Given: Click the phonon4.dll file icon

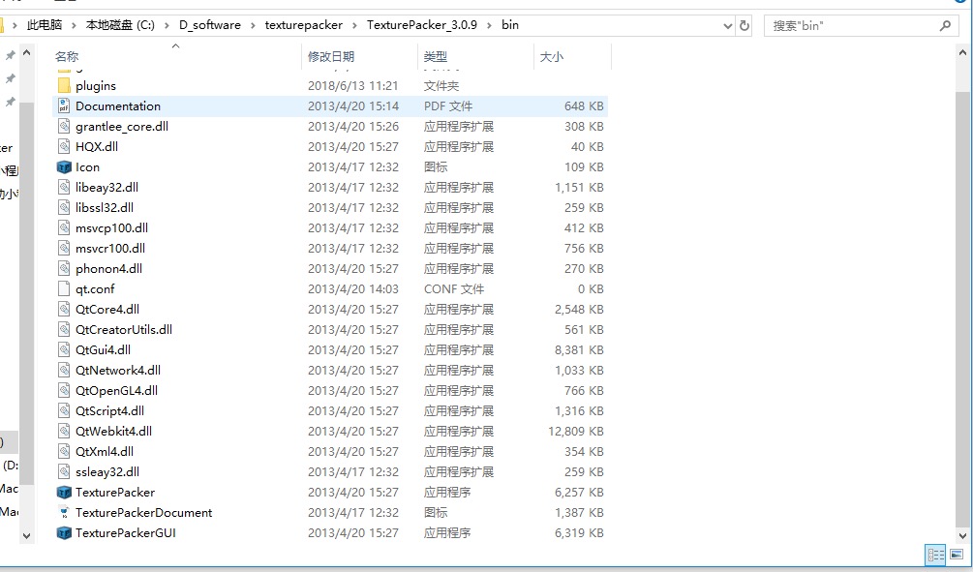Looking at the screenshot, I should coord(64,269).
